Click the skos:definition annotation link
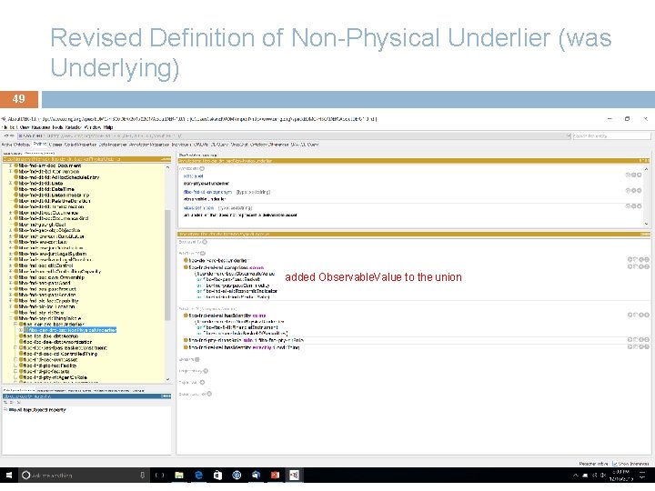Screen dimensions: 655x491 pos(199,207)
